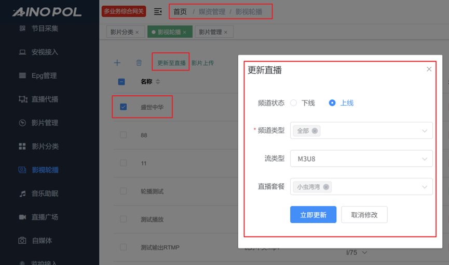
Task: Close the 更新直播 dialog with X
Action: coord(429,69)
